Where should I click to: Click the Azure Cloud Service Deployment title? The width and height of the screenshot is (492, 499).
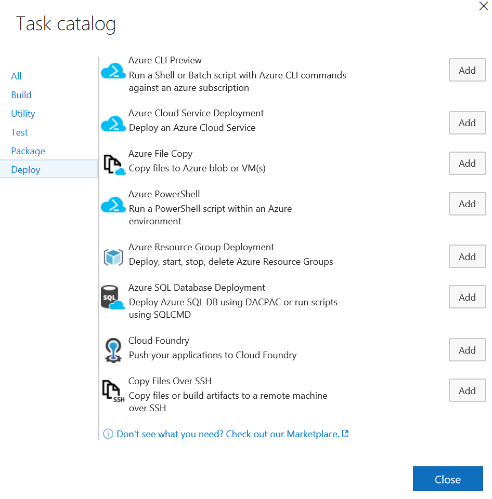196,113
